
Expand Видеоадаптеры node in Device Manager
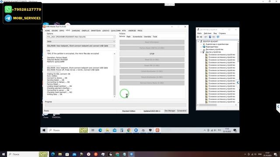pyautogui.click(x=201, y=47)
